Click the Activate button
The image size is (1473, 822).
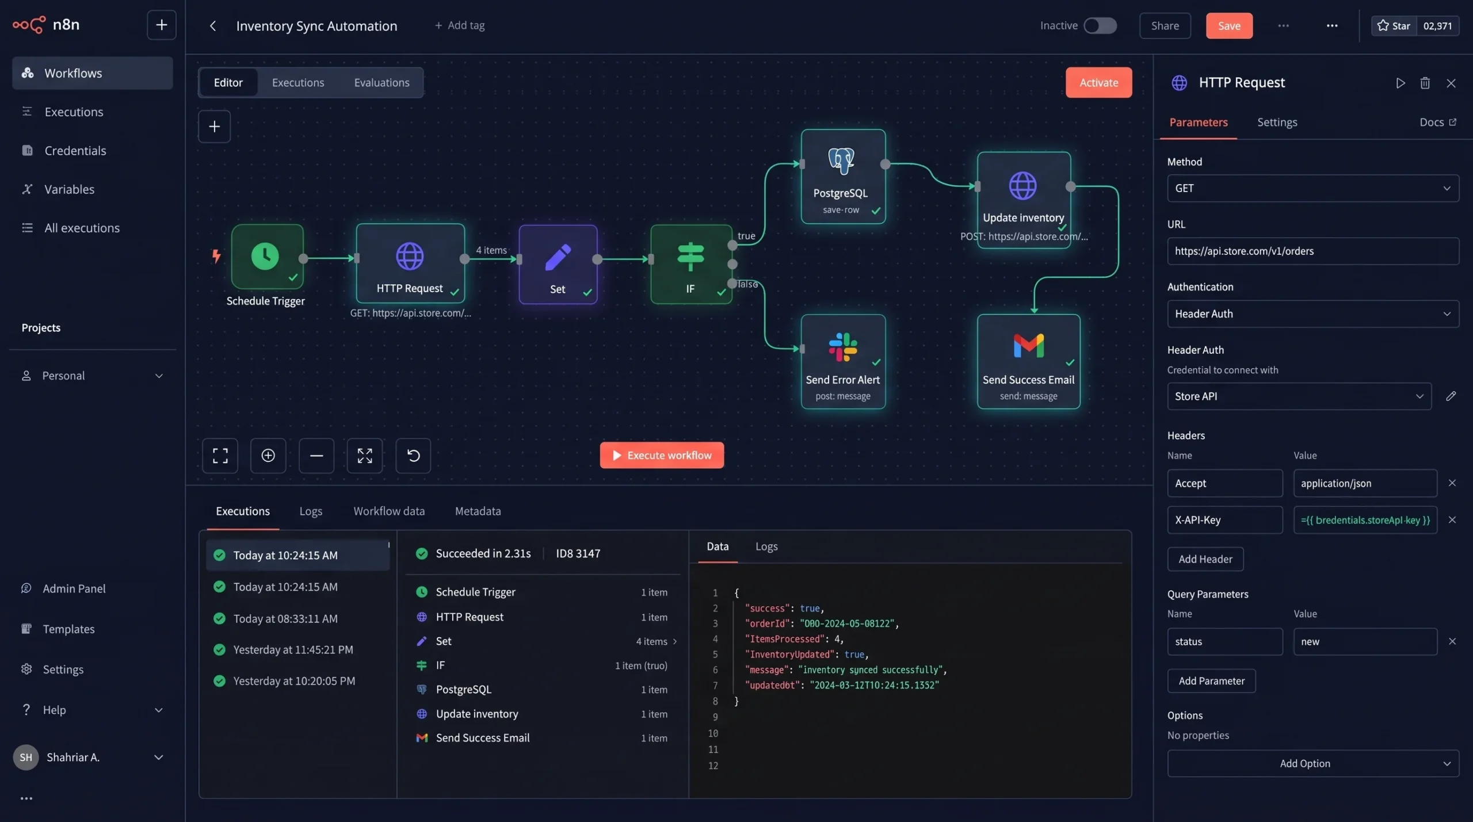1098,82
